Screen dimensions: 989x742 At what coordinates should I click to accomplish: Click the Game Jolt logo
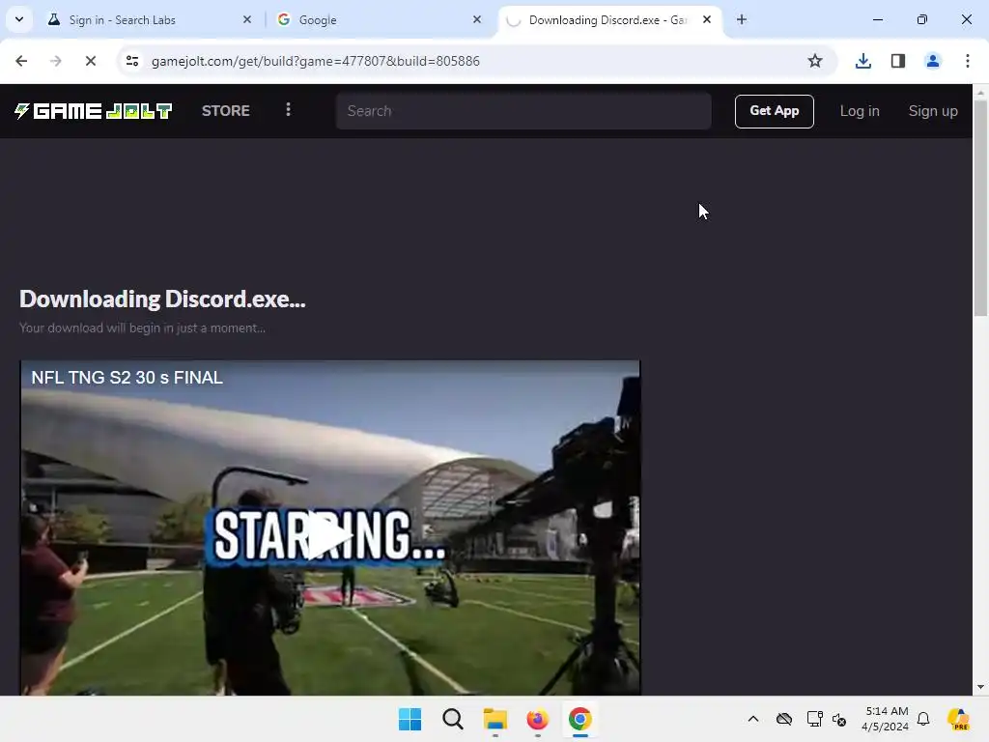pos(94,111)
